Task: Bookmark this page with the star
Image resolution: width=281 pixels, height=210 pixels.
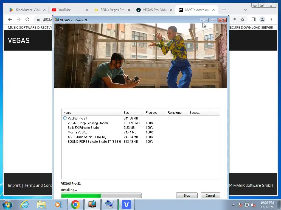Action: coord(243,19)
